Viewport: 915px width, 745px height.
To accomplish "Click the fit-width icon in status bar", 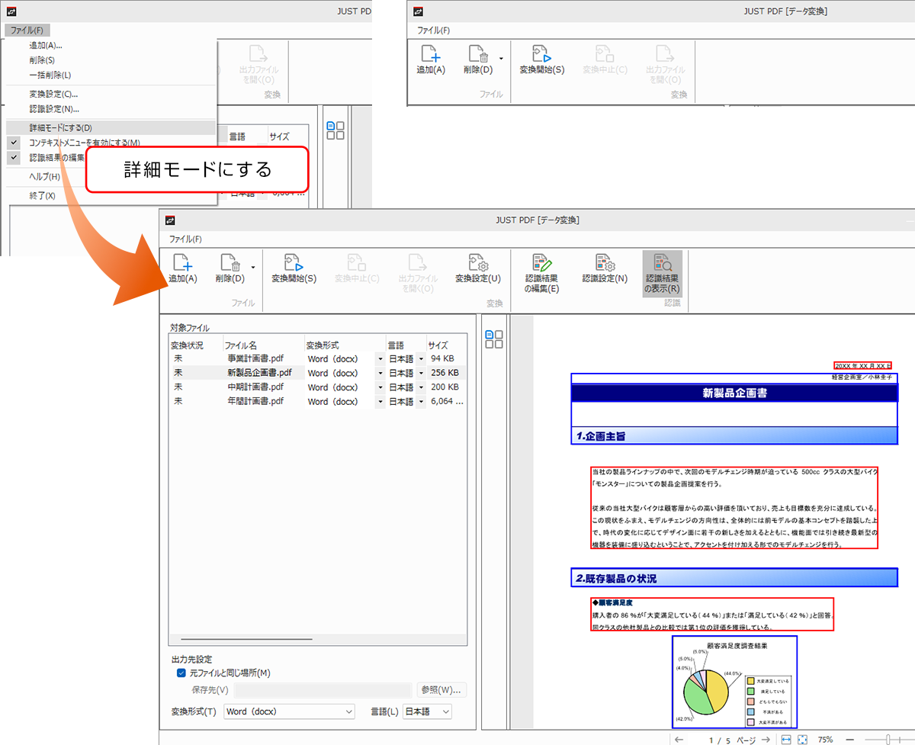I will [787, 740].
